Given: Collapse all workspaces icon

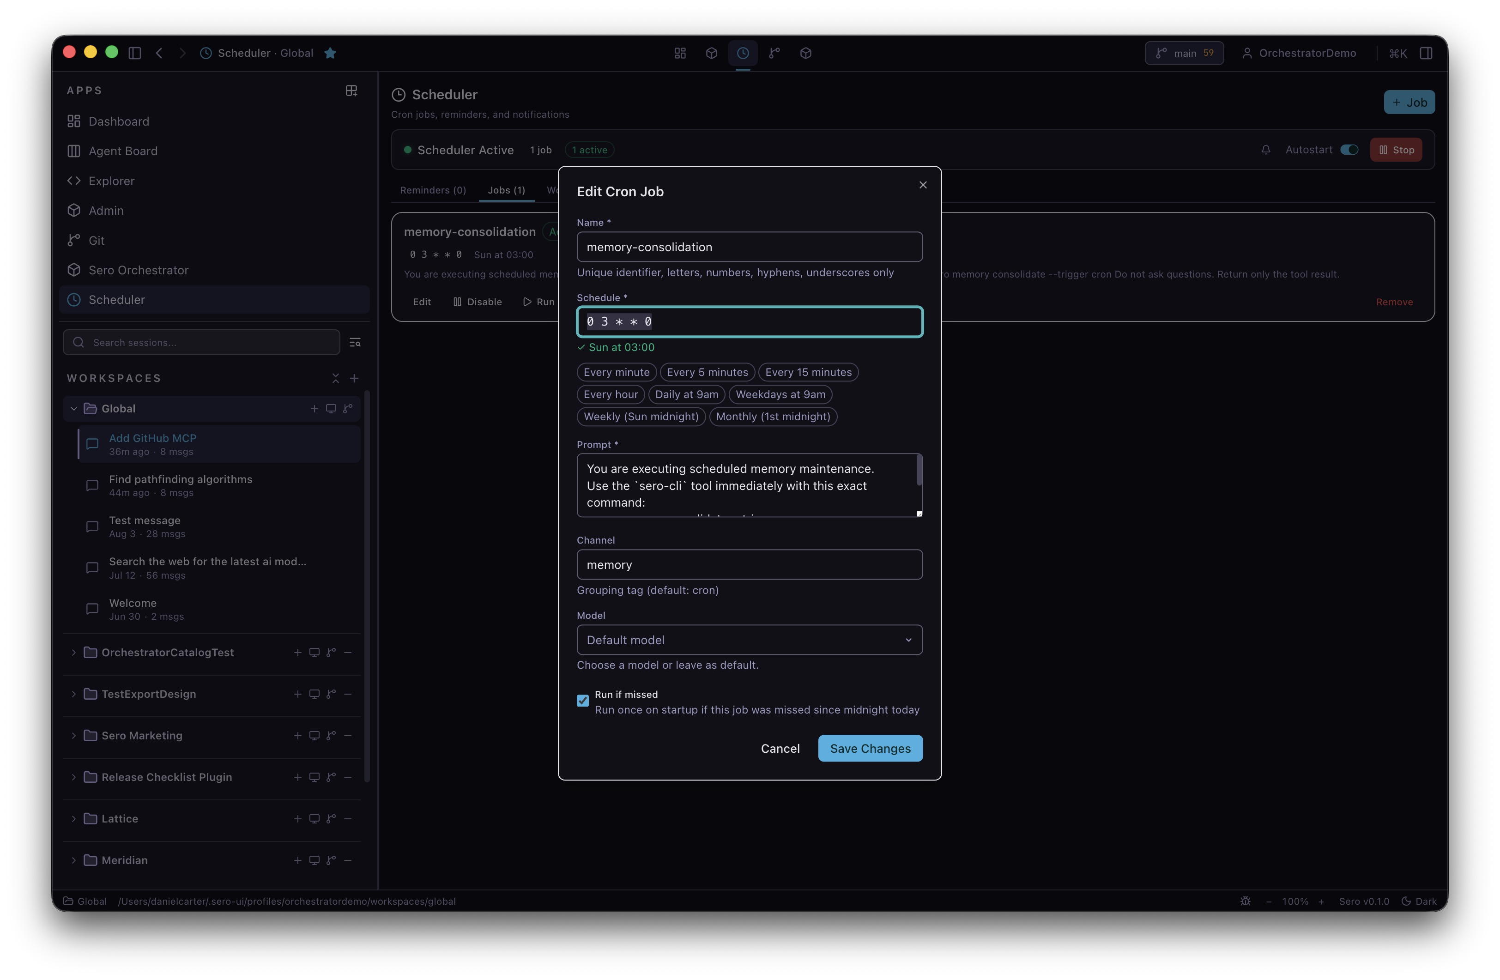Looking at the screenshot, I should 335,378.
